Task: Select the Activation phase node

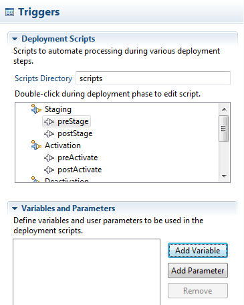Action: [x=63, y=145]
